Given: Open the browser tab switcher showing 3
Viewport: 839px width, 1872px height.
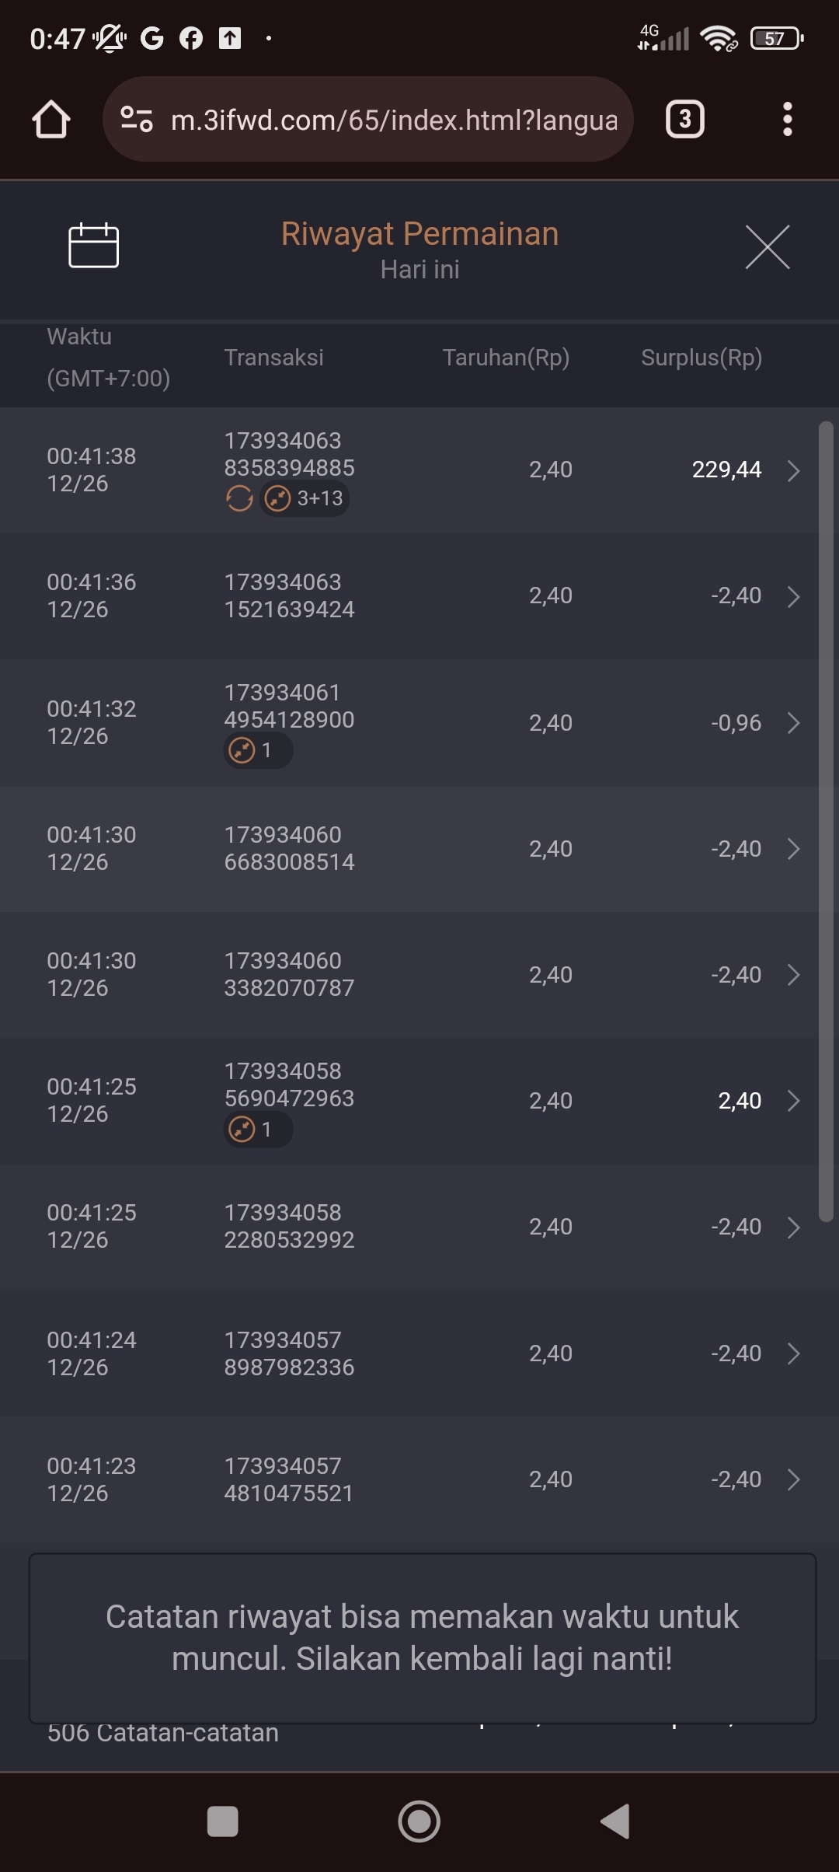Looking at the screenshot, I should pos(684,120).
